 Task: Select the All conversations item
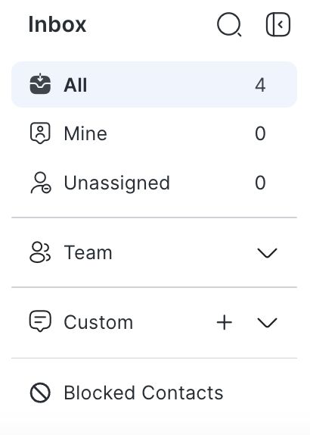[154, 85]
